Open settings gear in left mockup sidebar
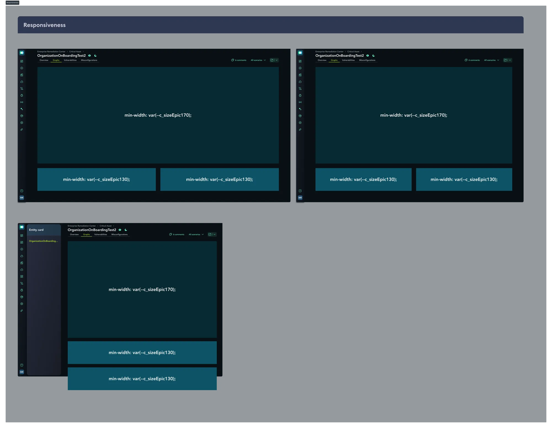Screen dimensions: 552x428 click(22, 123)
